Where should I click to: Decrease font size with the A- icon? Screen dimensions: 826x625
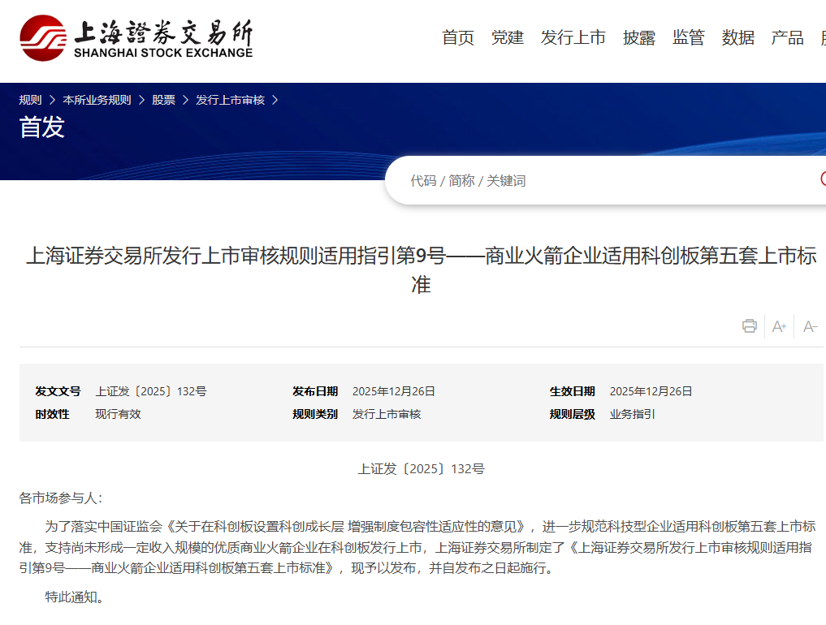(810, 326)
